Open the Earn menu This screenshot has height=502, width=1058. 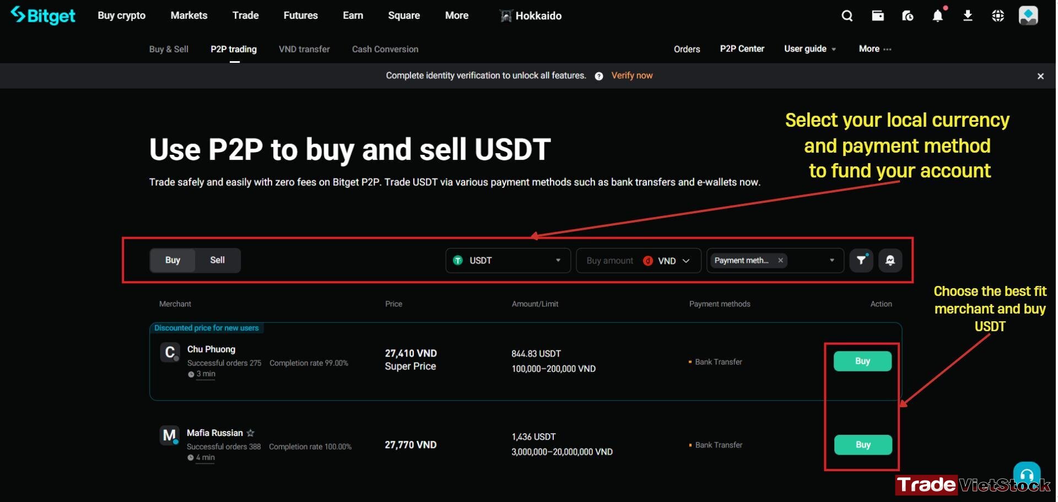[x=353, y=15]
